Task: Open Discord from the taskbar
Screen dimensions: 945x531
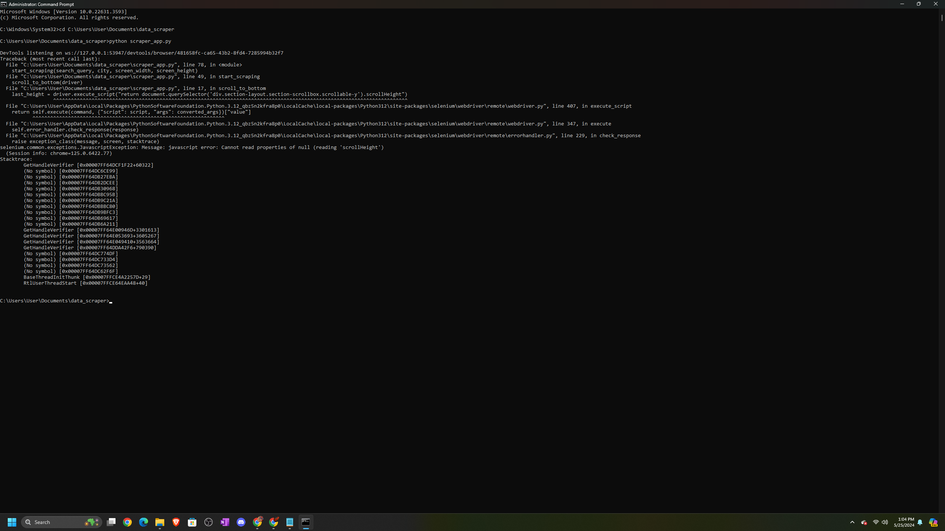Action: [x=241, y=522]
